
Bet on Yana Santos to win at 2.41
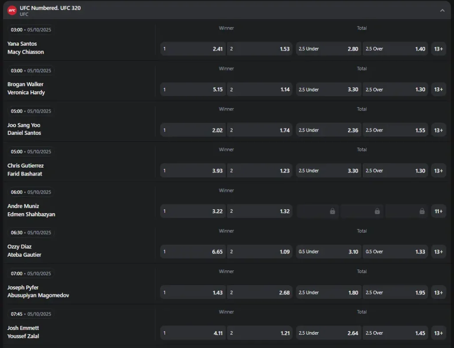pos(193,49)
